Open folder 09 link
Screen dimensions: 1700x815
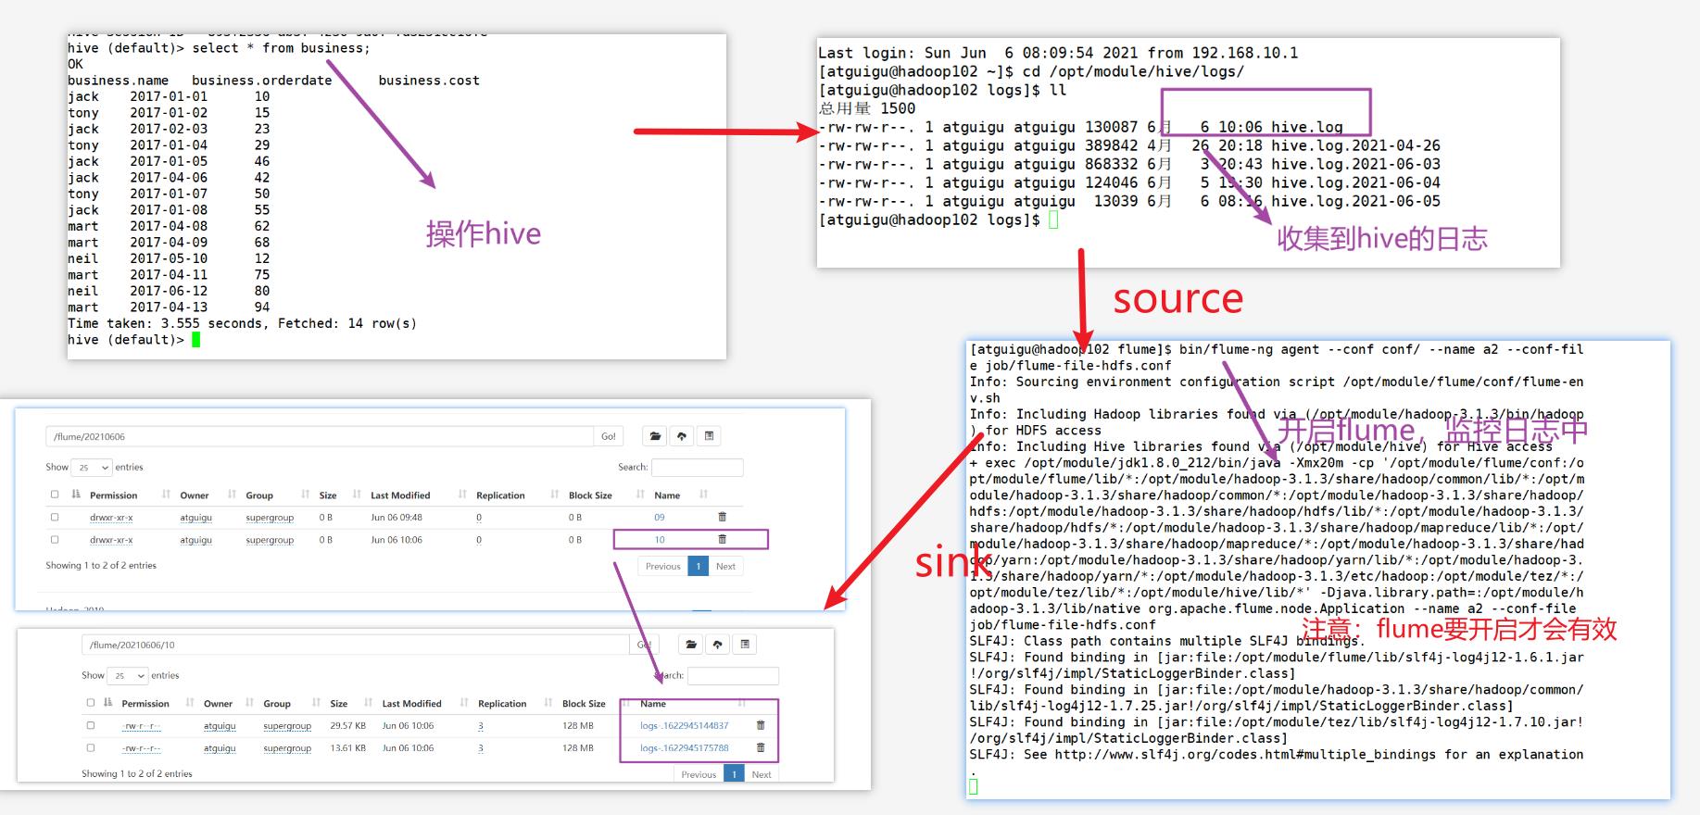click(660, 518)
